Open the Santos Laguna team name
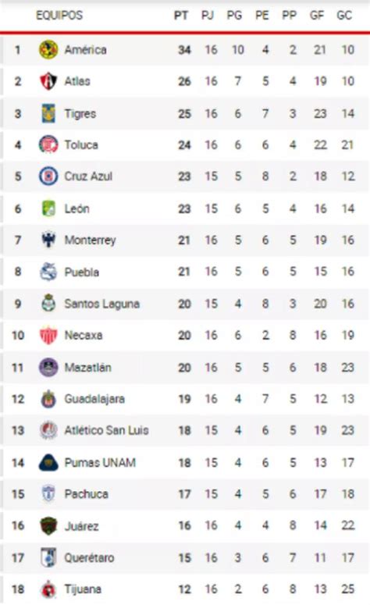The height and width of the screenshot is (605, 370). [x=101, y=304]
